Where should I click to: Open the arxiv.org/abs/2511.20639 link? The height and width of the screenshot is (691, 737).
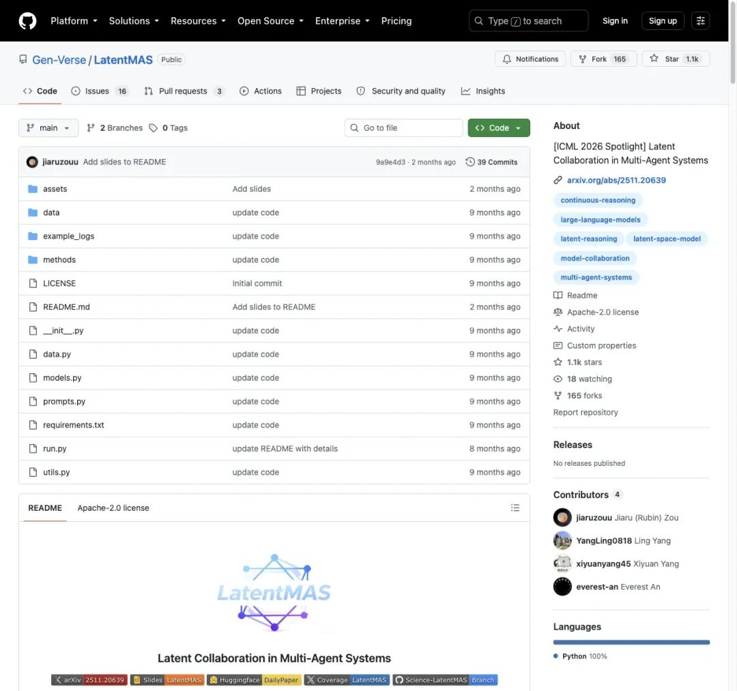point(616,180)
